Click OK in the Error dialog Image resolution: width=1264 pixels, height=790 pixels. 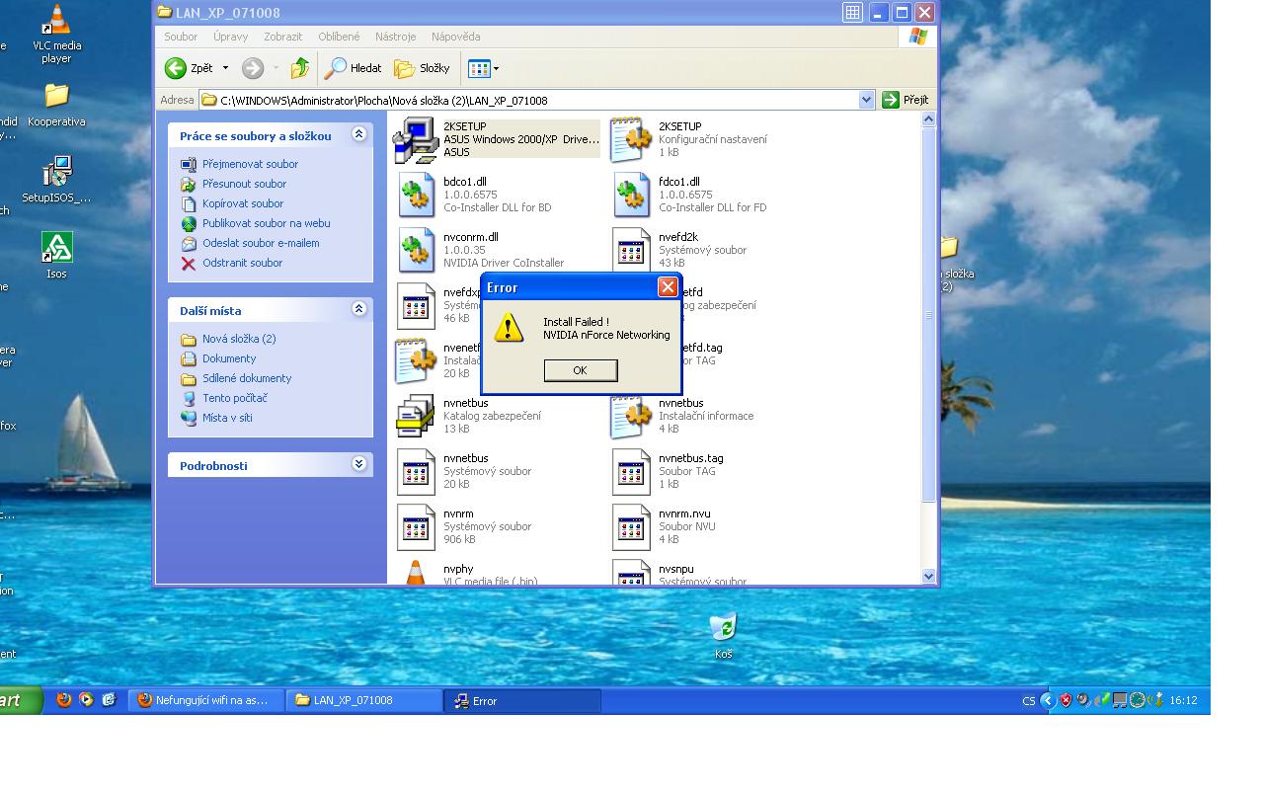click(580, 370)
